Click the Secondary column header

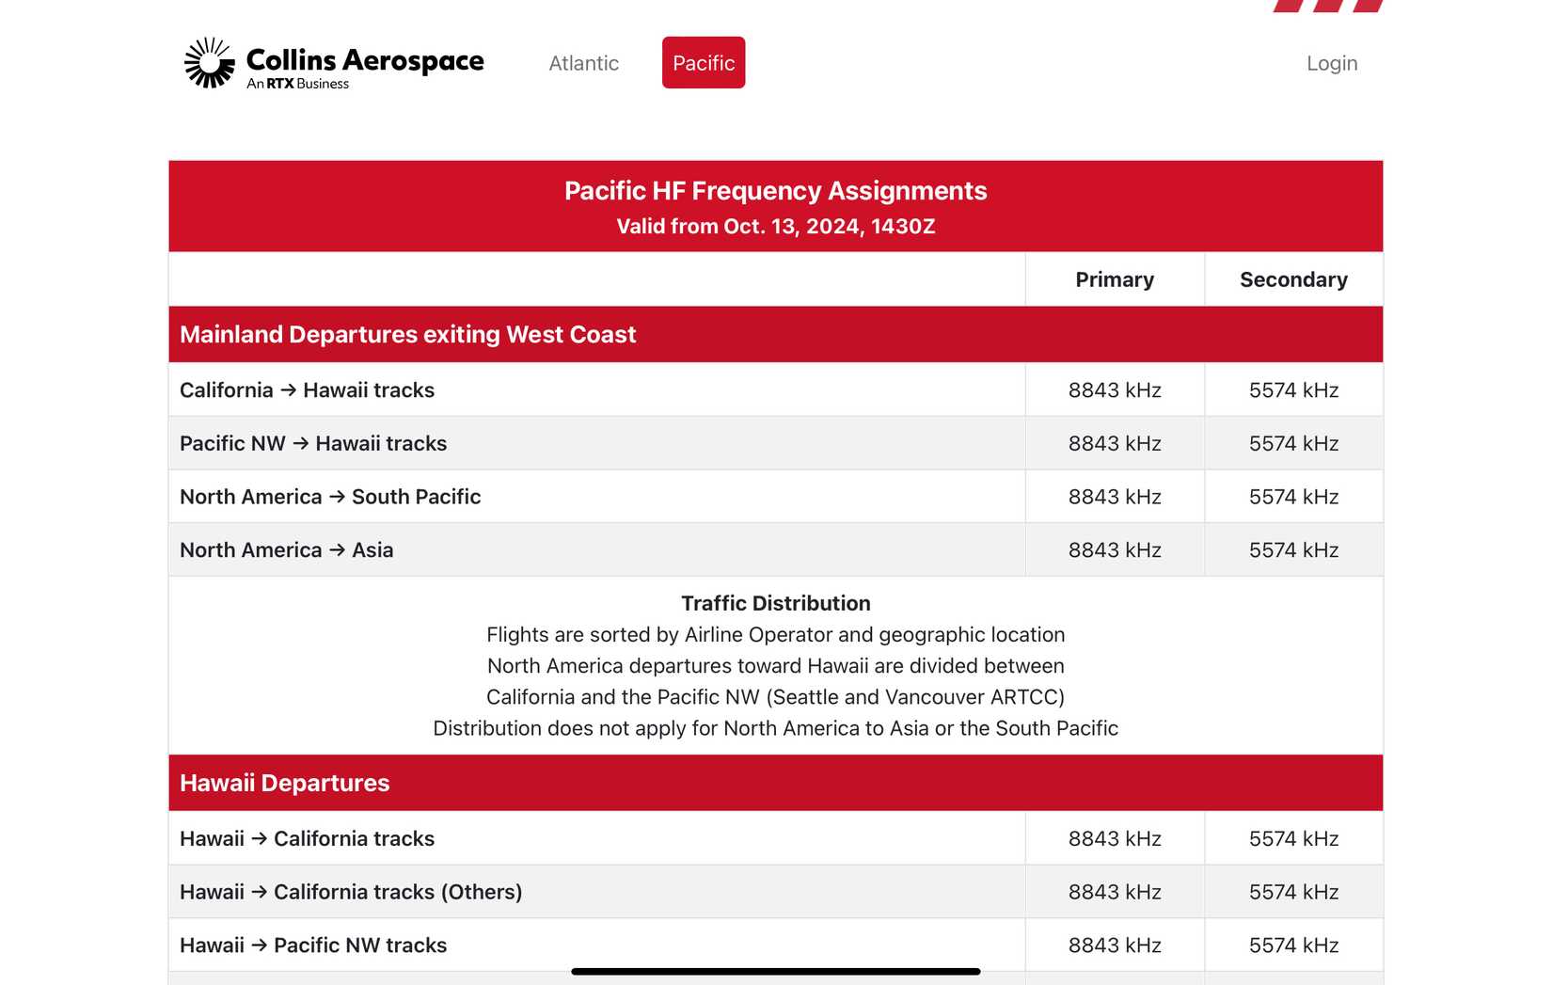click(1292, 279)
